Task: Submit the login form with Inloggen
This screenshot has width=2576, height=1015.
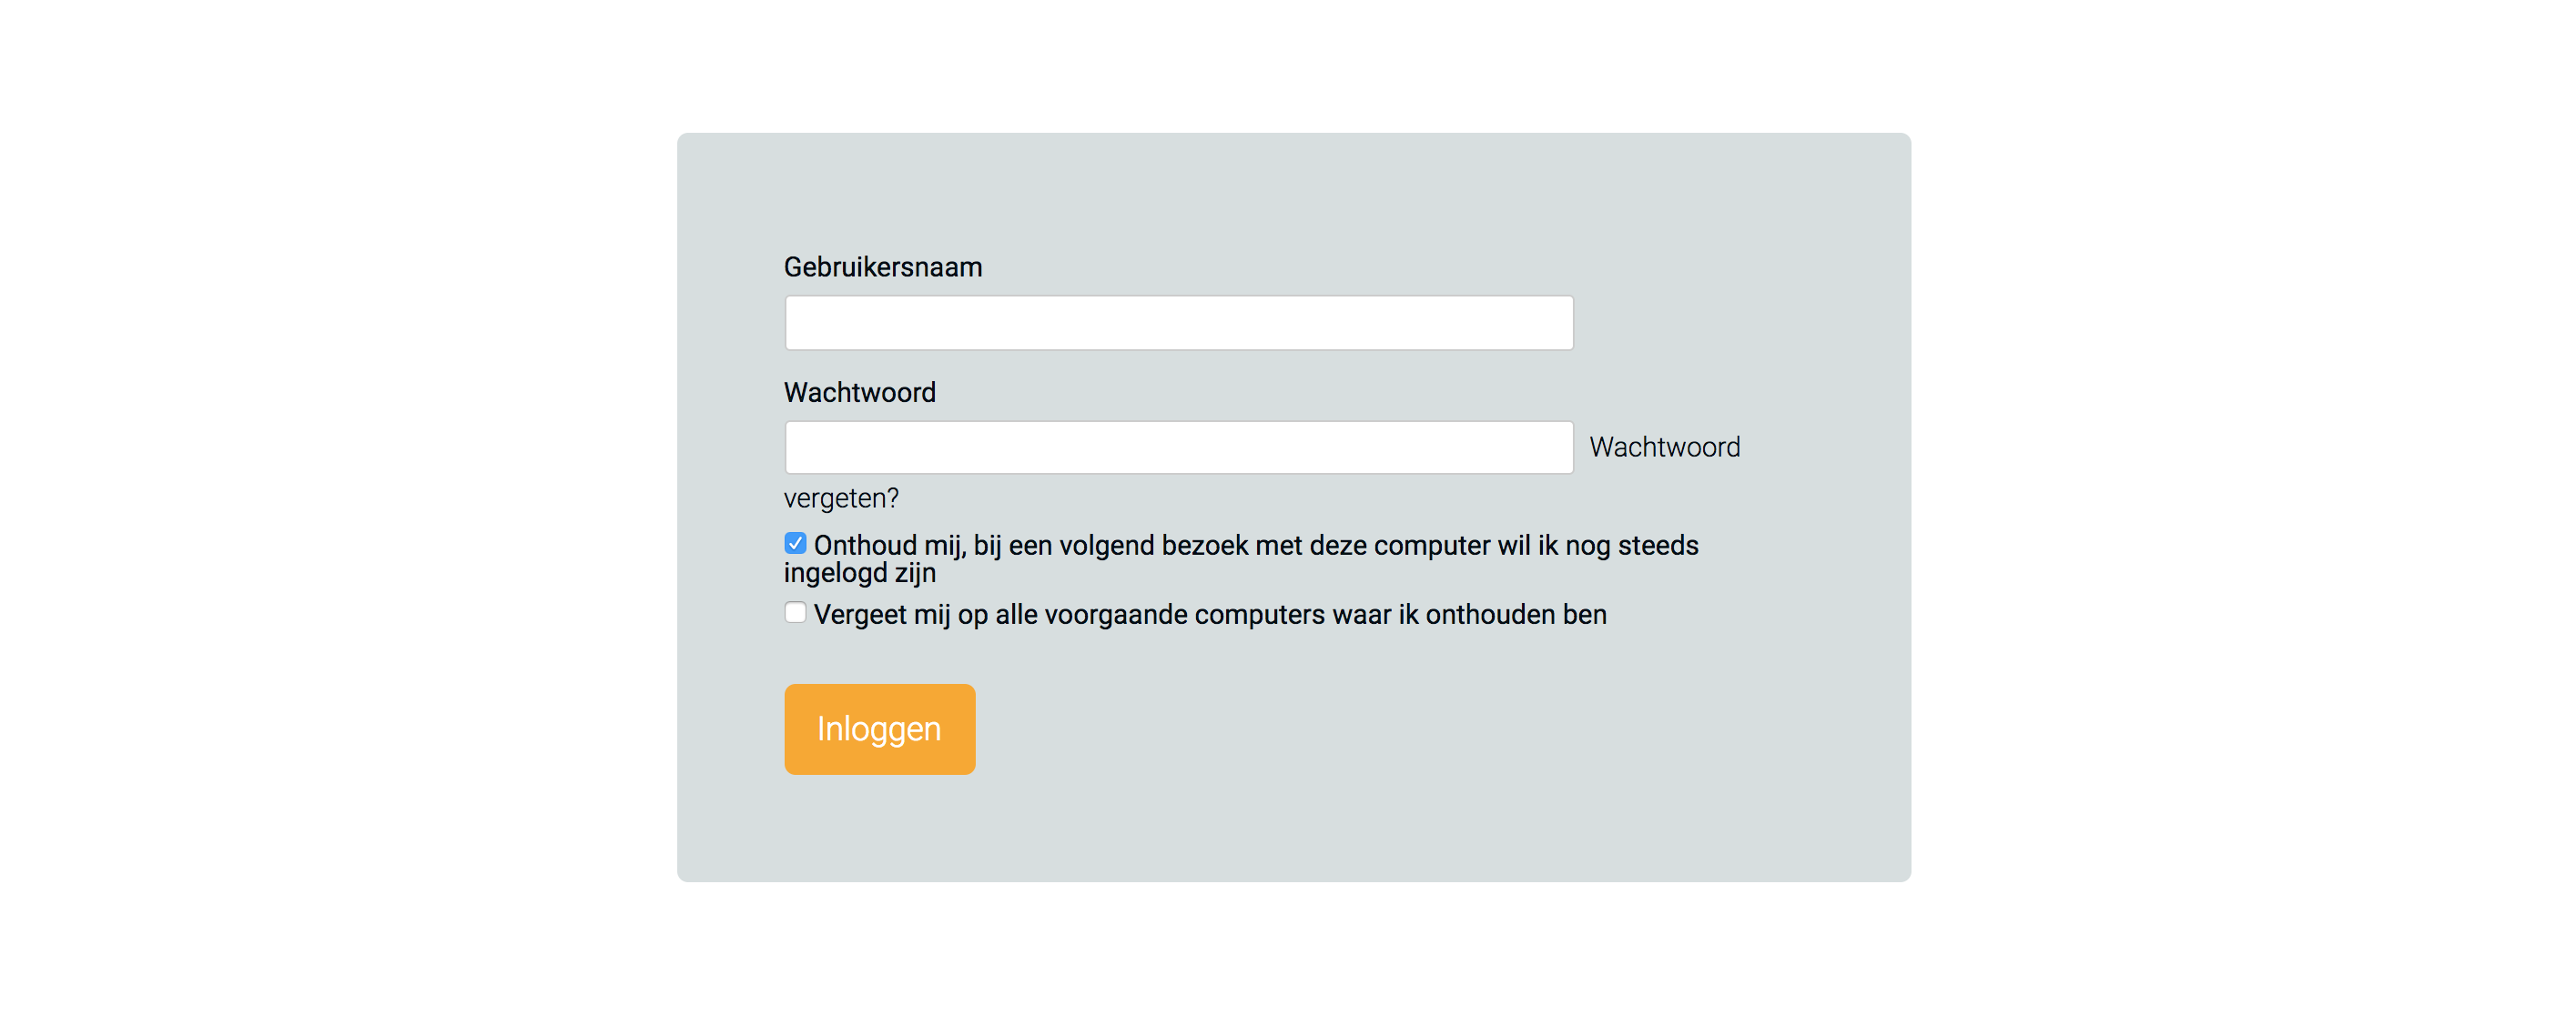Action: (879, 729)
